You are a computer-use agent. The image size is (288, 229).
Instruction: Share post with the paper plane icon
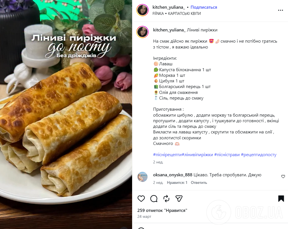179,198
